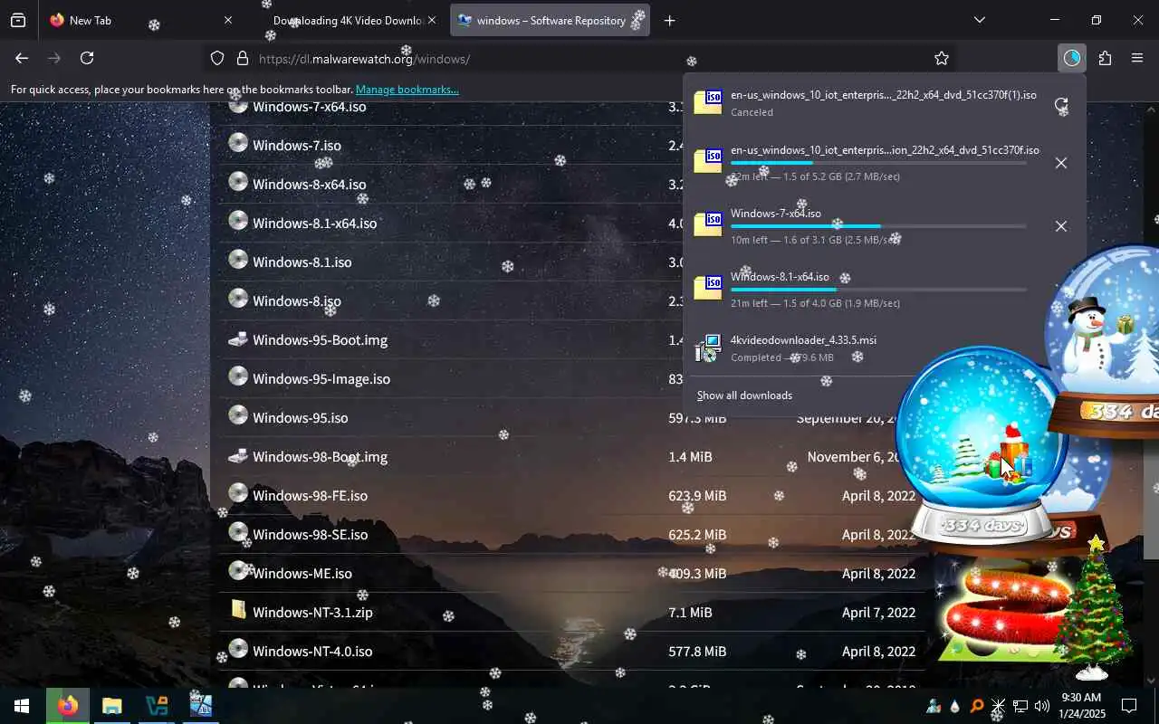The image size is (1159, 724).
Task: Open a new tab with the plus button
Action: [669, 20]
